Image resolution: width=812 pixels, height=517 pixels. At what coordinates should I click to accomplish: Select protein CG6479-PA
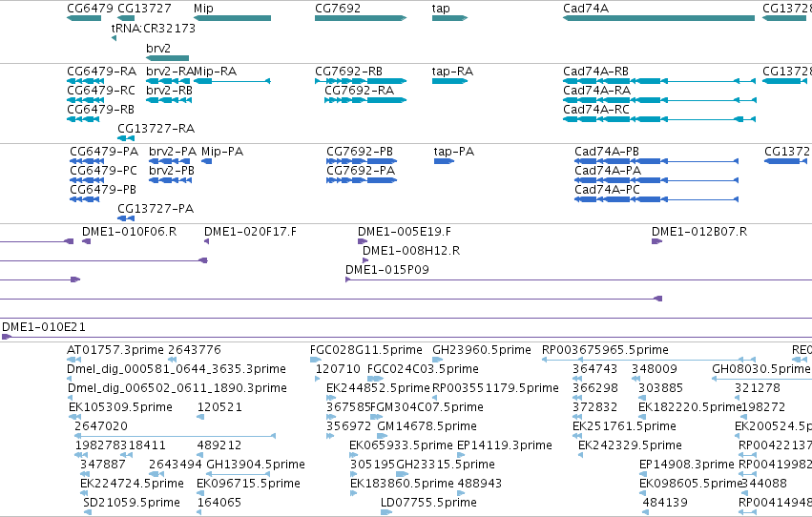point(104,152)
